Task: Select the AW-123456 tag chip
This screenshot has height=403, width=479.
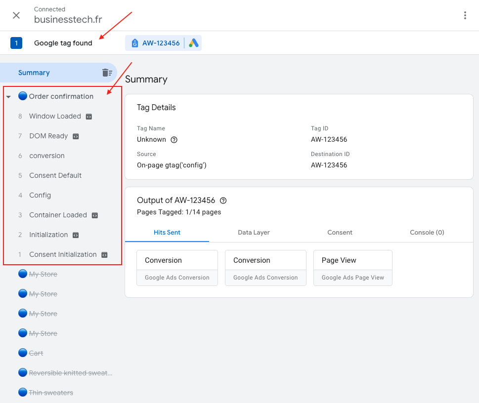Action: coord(155,43)
